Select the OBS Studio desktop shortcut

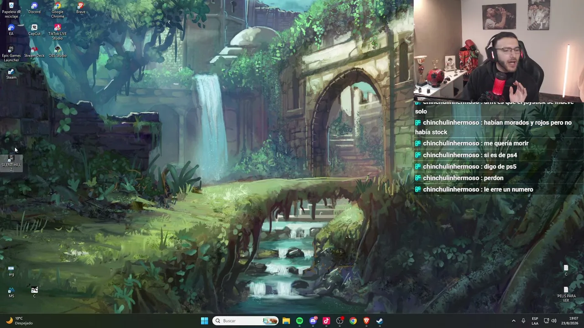point(57,52)
